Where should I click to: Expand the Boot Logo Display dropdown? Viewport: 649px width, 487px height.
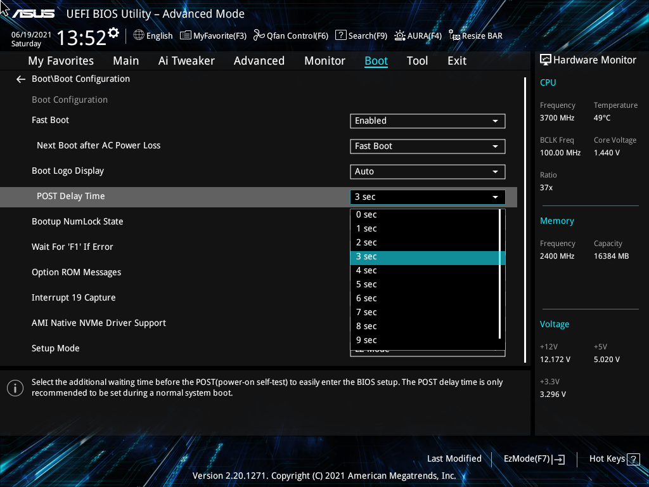coord(428,172)
